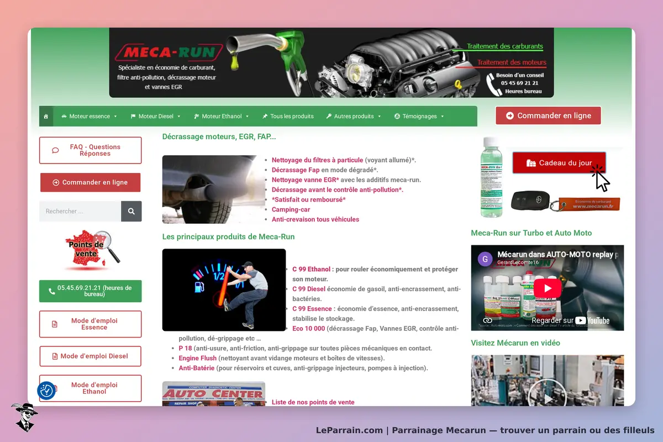This screenshot has width=663, height=442.
Task: Open the Eco 10 000 product link
Action: [x=309, y=329]
